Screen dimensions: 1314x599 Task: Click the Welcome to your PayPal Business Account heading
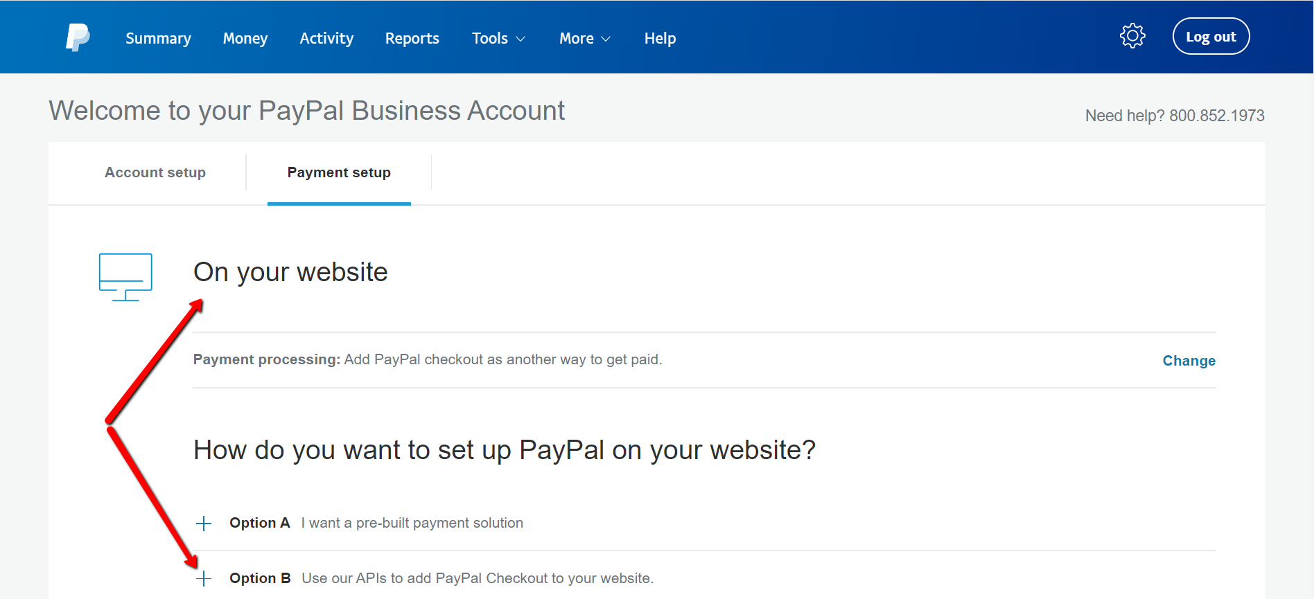tap(307, 111)
